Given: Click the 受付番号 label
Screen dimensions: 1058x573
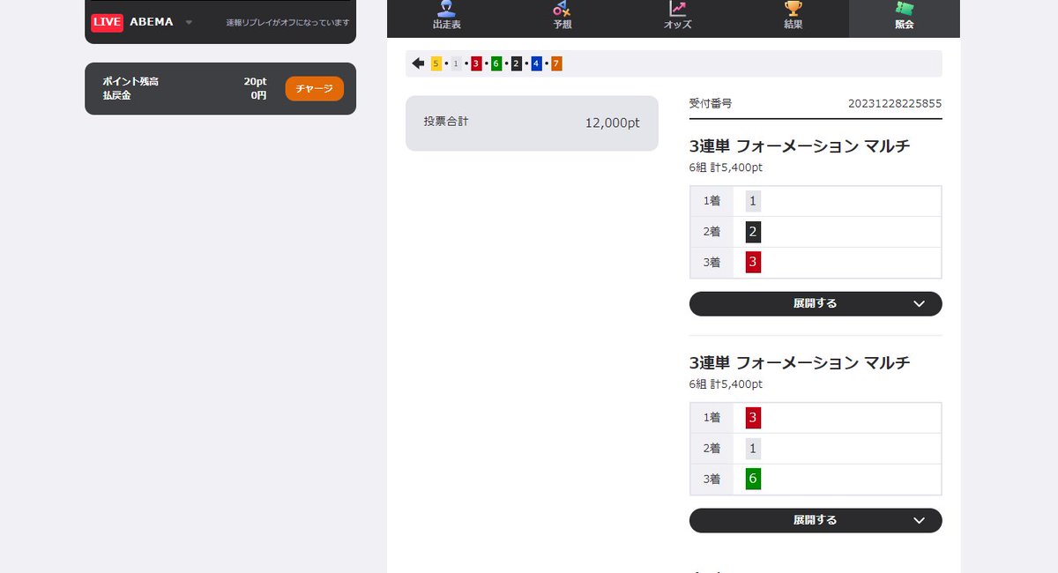Looking at the screenshot, I should point(711,103).
